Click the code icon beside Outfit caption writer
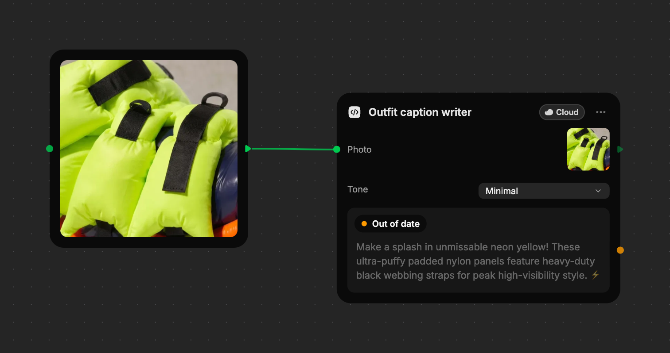Viewport: 670px width, 353px height. coord(354,112)
